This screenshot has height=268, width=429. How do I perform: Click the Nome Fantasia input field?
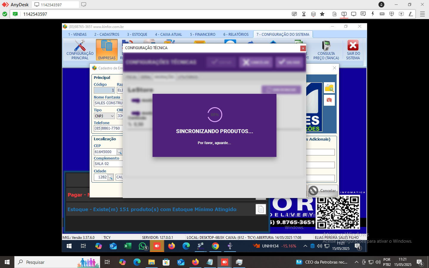click(108, 103)
